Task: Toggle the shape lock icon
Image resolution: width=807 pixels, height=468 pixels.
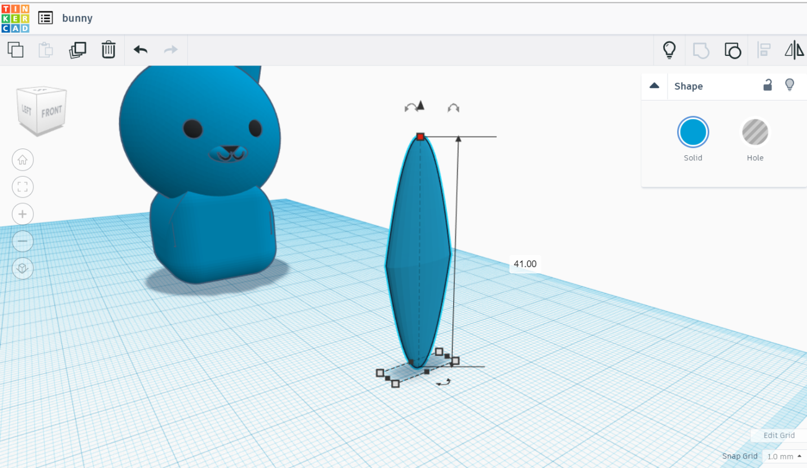Action: [767, 85]
